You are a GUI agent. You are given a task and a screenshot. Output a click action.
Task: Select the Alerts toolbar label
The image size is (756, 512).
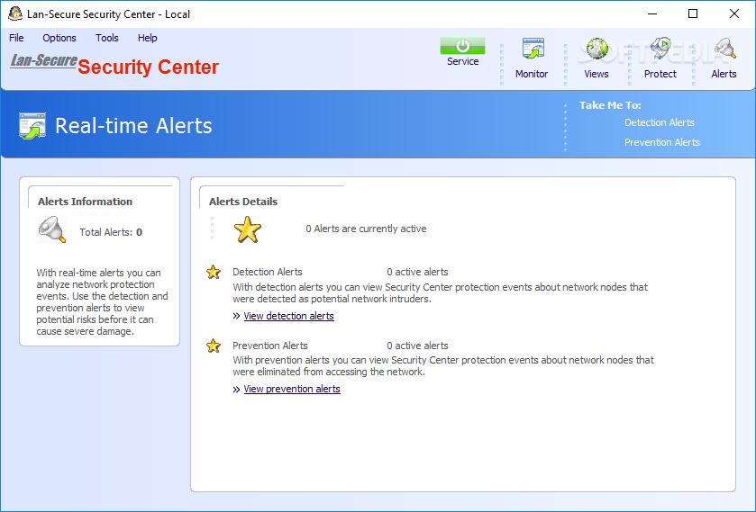[724, 74]
